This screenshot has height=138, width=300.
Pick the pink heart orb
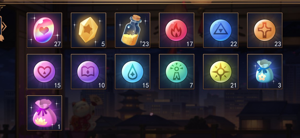[x=44, y=72]
